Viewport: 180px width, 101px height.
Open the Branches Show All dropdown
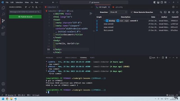(118, 12)
